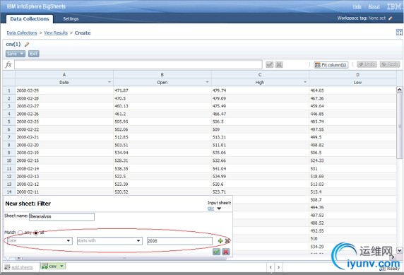Viewport: 404px width, 275px height.
Task: Click the vertical scrollbar up arrow
Action: [x=399, y=90]
